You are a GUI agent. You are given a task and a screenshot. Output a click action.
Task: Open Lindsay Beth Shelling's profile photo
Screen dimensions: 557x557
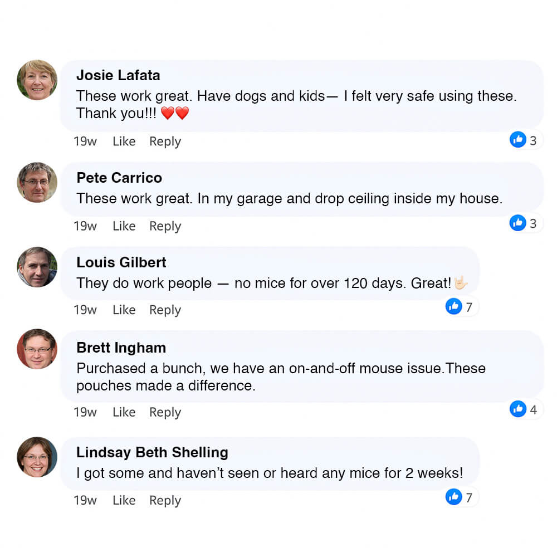coord(37,457)
